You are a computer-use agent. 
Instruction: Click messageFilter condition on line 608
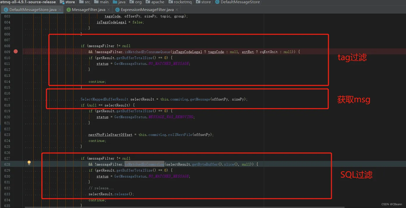(x=106, y=46)
